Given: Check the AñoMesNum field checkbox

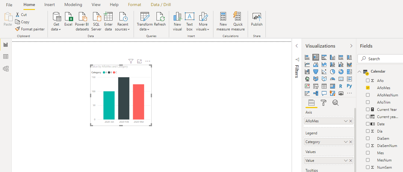Looking at the screenshot, I should coord(368,95).
